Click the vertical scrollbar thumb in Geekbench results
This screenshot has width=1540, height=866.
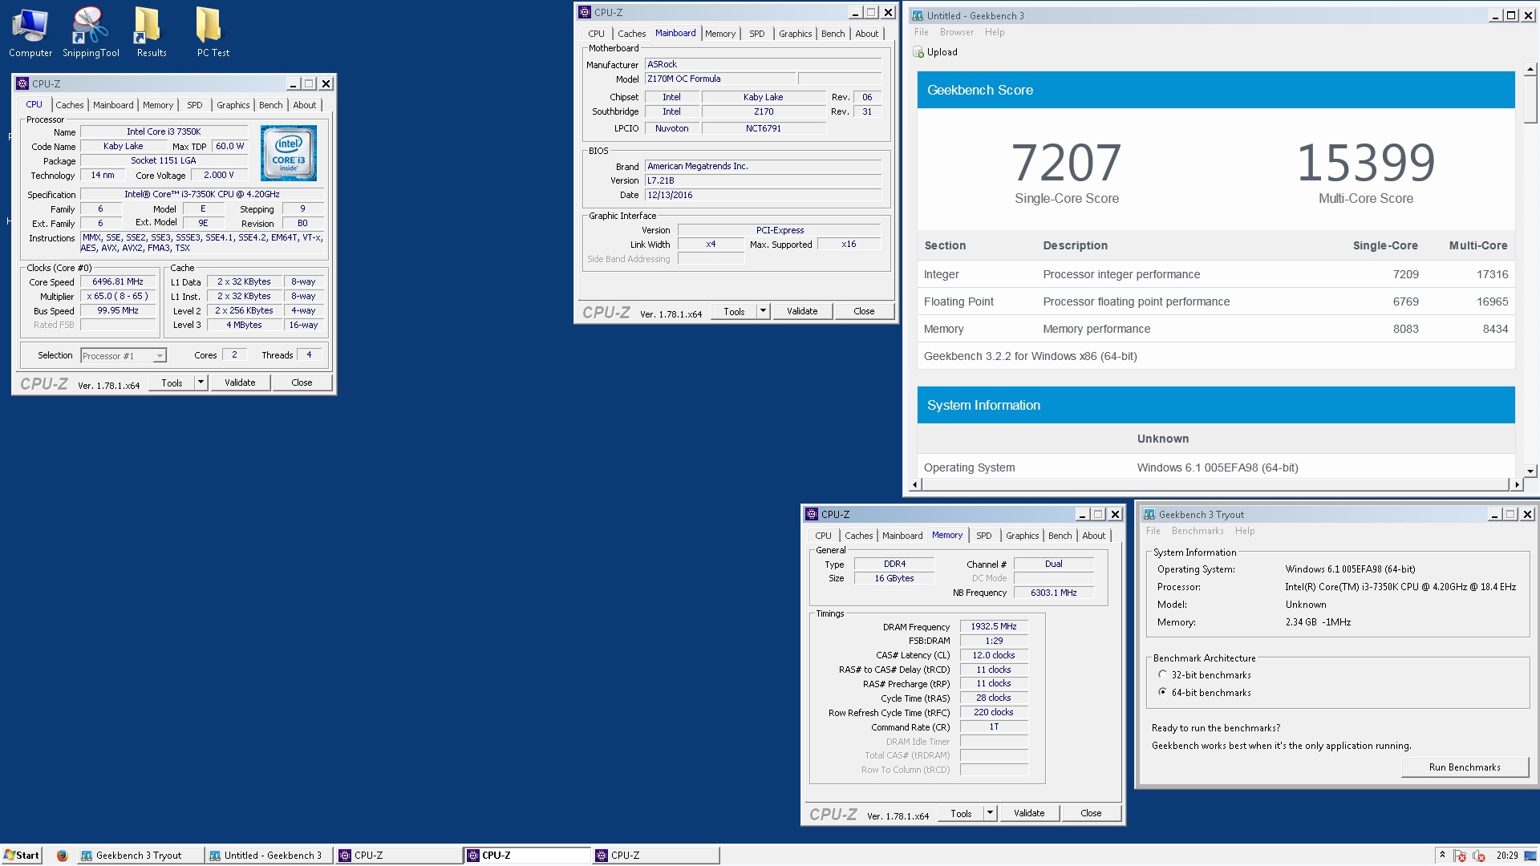(x=1530, y=100)
